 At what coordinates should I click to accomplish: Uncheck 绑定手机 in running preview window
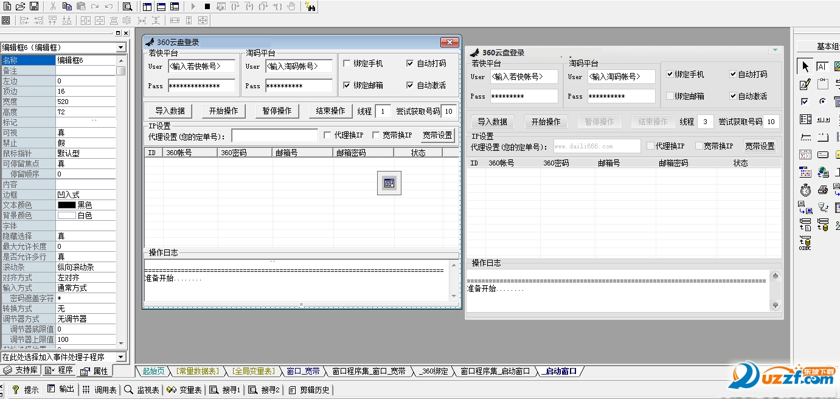[x=670, y=74]
